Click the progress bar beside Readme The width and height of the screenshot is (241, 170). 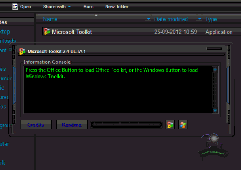tap(126, 124)
